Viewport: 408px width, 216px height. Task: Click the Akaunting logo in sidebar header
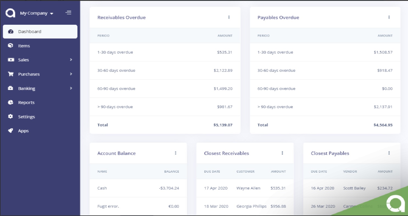point(10,13)
